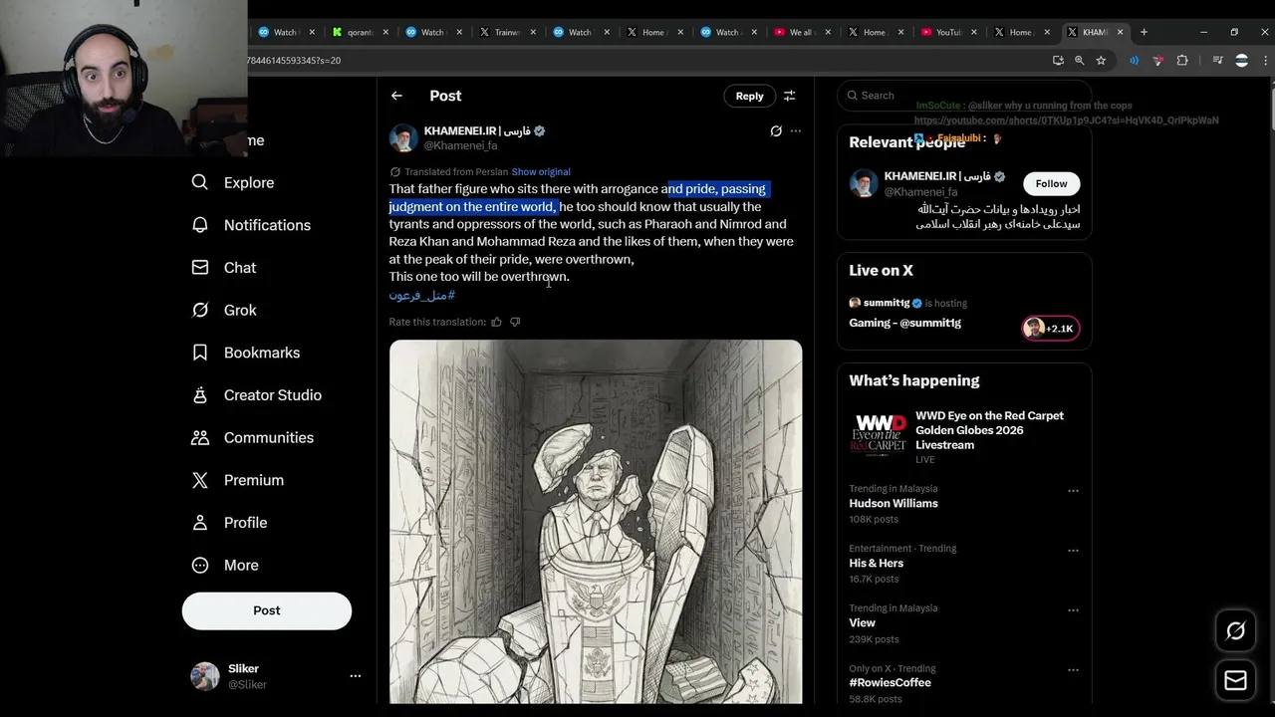Follow KHAMENEI.IR in Relevant people

[x=1051, y=183]
